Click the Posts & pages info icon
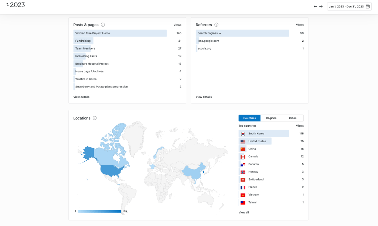This screenshot has height=226, width=378. 103,25
